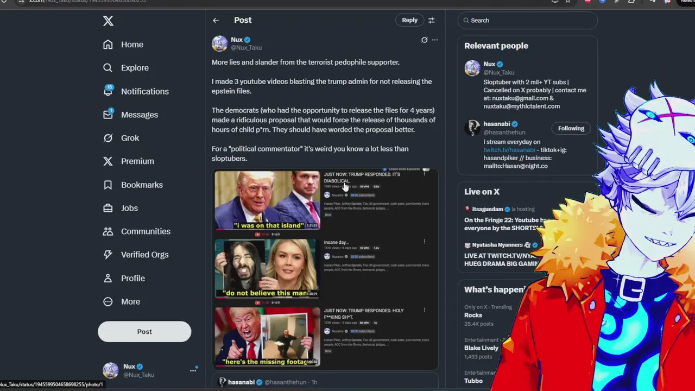695x391 pixels.
Task: Click the Reply button in header
Action: point(410,20)
